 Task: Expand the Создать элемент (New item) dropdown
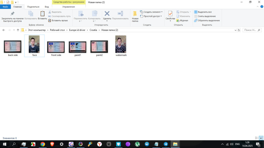coord(151,12)
